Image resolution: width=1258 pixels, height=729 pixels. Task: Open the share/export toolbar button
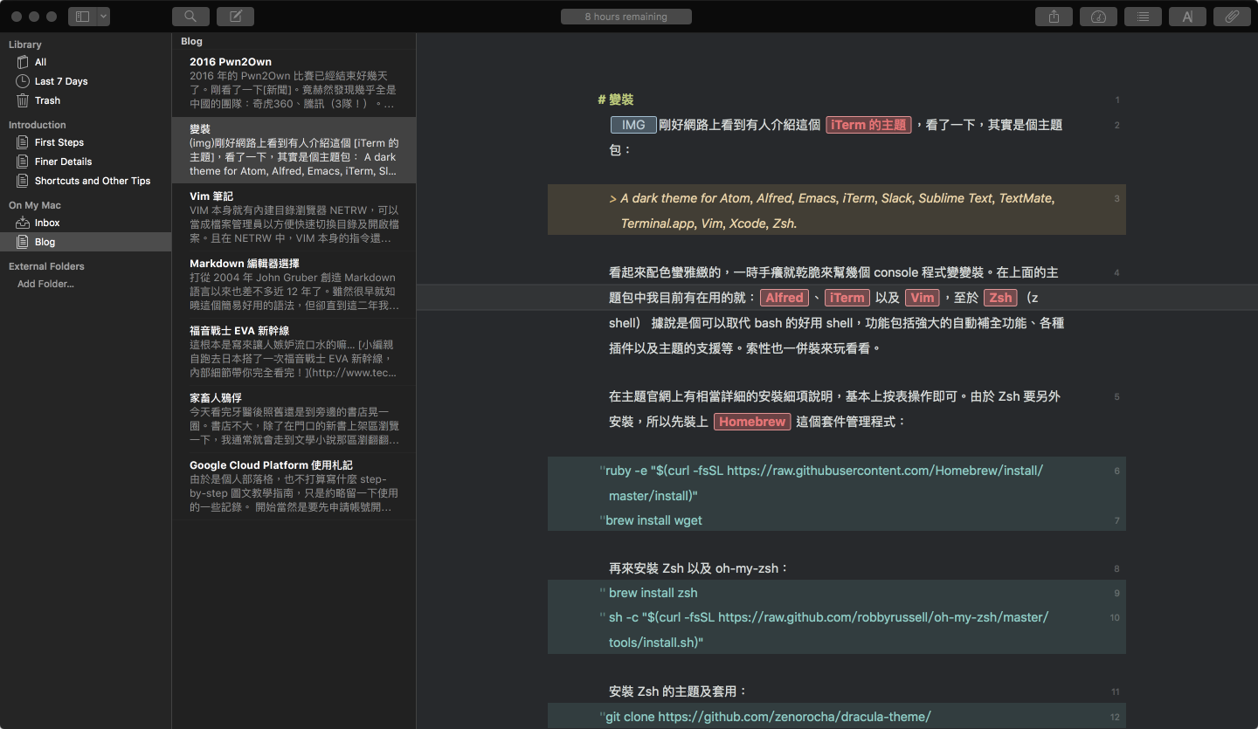pos(1054,17)
